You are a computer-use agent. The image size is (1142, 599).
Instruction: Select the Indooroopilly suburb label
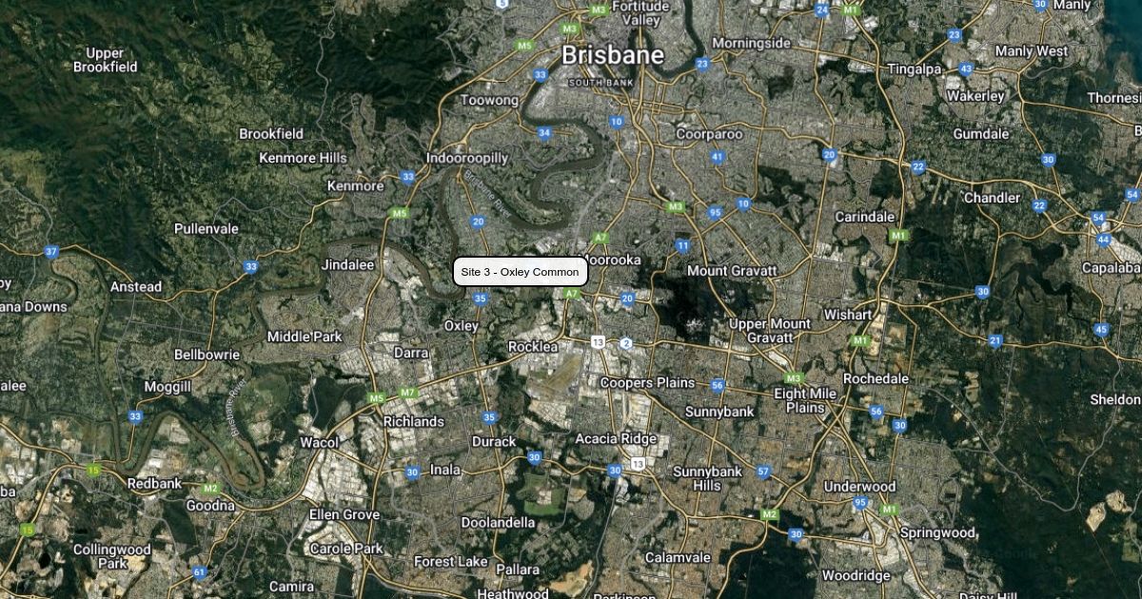click(467, 158)
